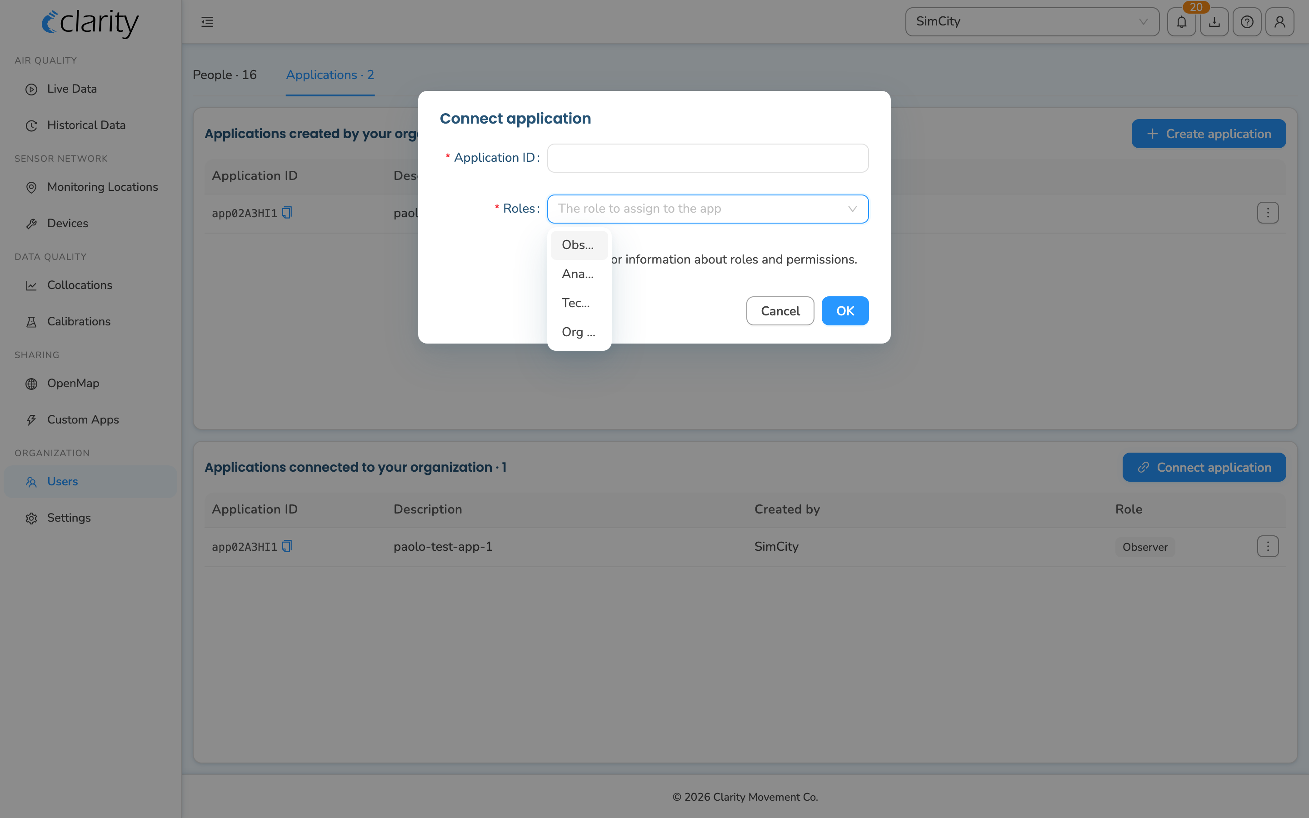This screenshot has width=1309, height=818.
Task: Open the SimCity organization dropdown
Action: coord(1032,22)
